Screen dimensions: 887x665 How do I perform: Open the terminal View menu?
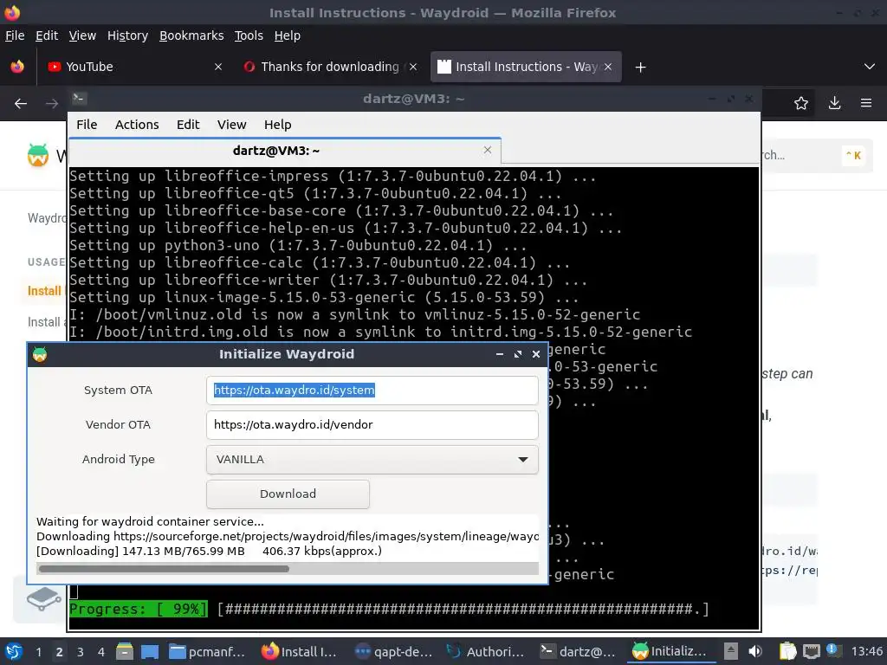click(231, 125)
